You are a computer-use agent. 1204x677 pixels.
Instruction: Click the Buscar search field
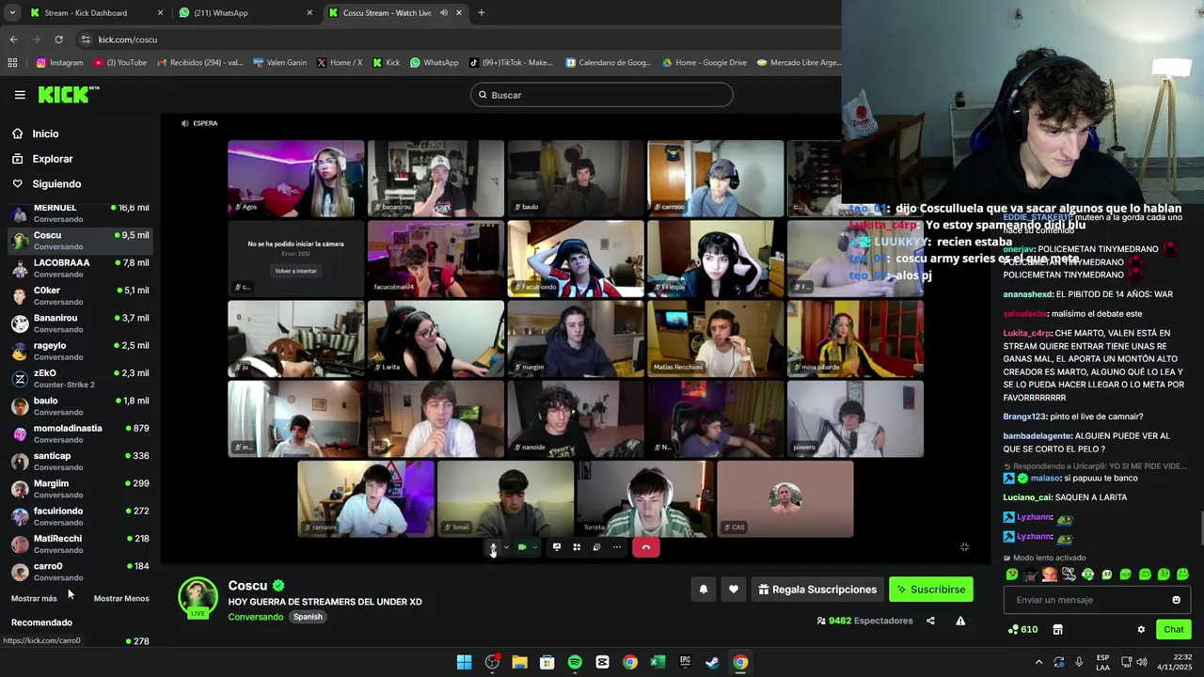[602, 95]
